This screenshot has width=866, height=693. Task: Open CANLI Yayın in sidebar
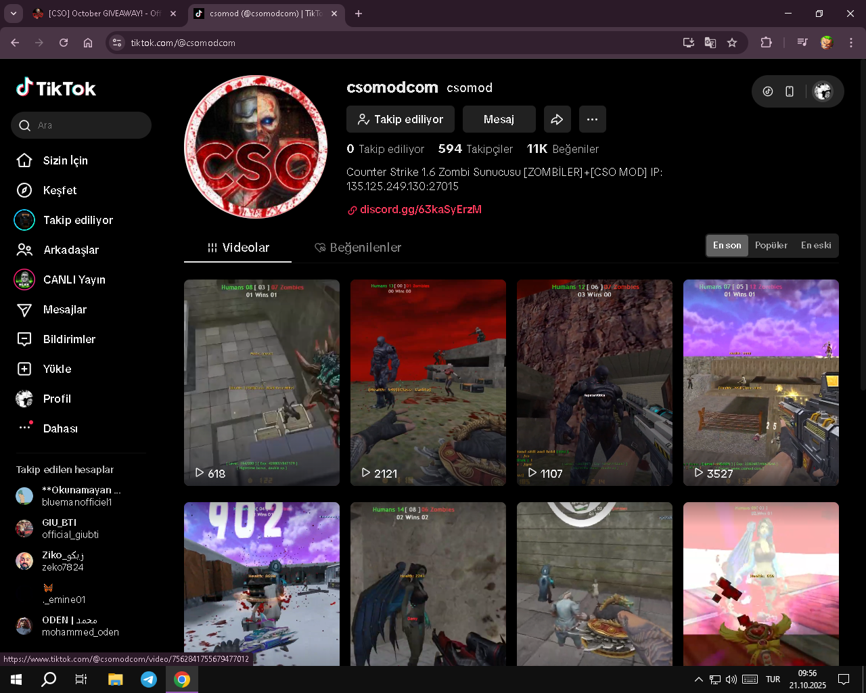74,280
